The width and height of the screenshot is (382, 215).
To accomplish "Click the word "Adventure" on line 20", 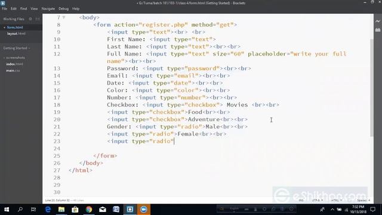I will (x=204, y=119).
